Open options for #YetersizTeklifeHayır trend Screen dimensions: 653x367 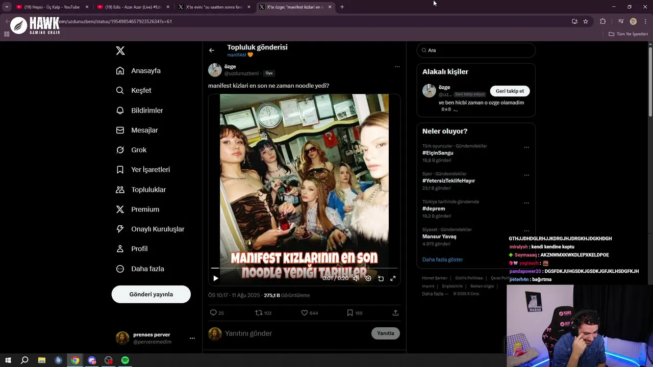[x=526, y=175]
